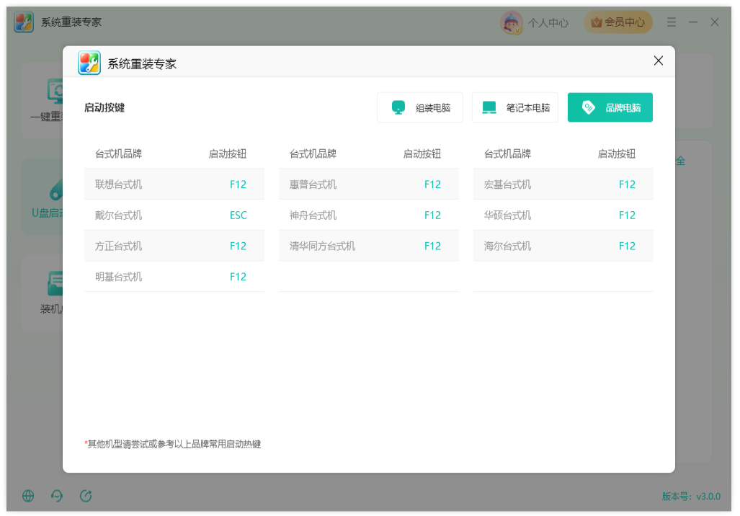Viewport: 740px width, 516px height.
Task: Switch to the 组装电脑 tab
Action: (419, 107)
